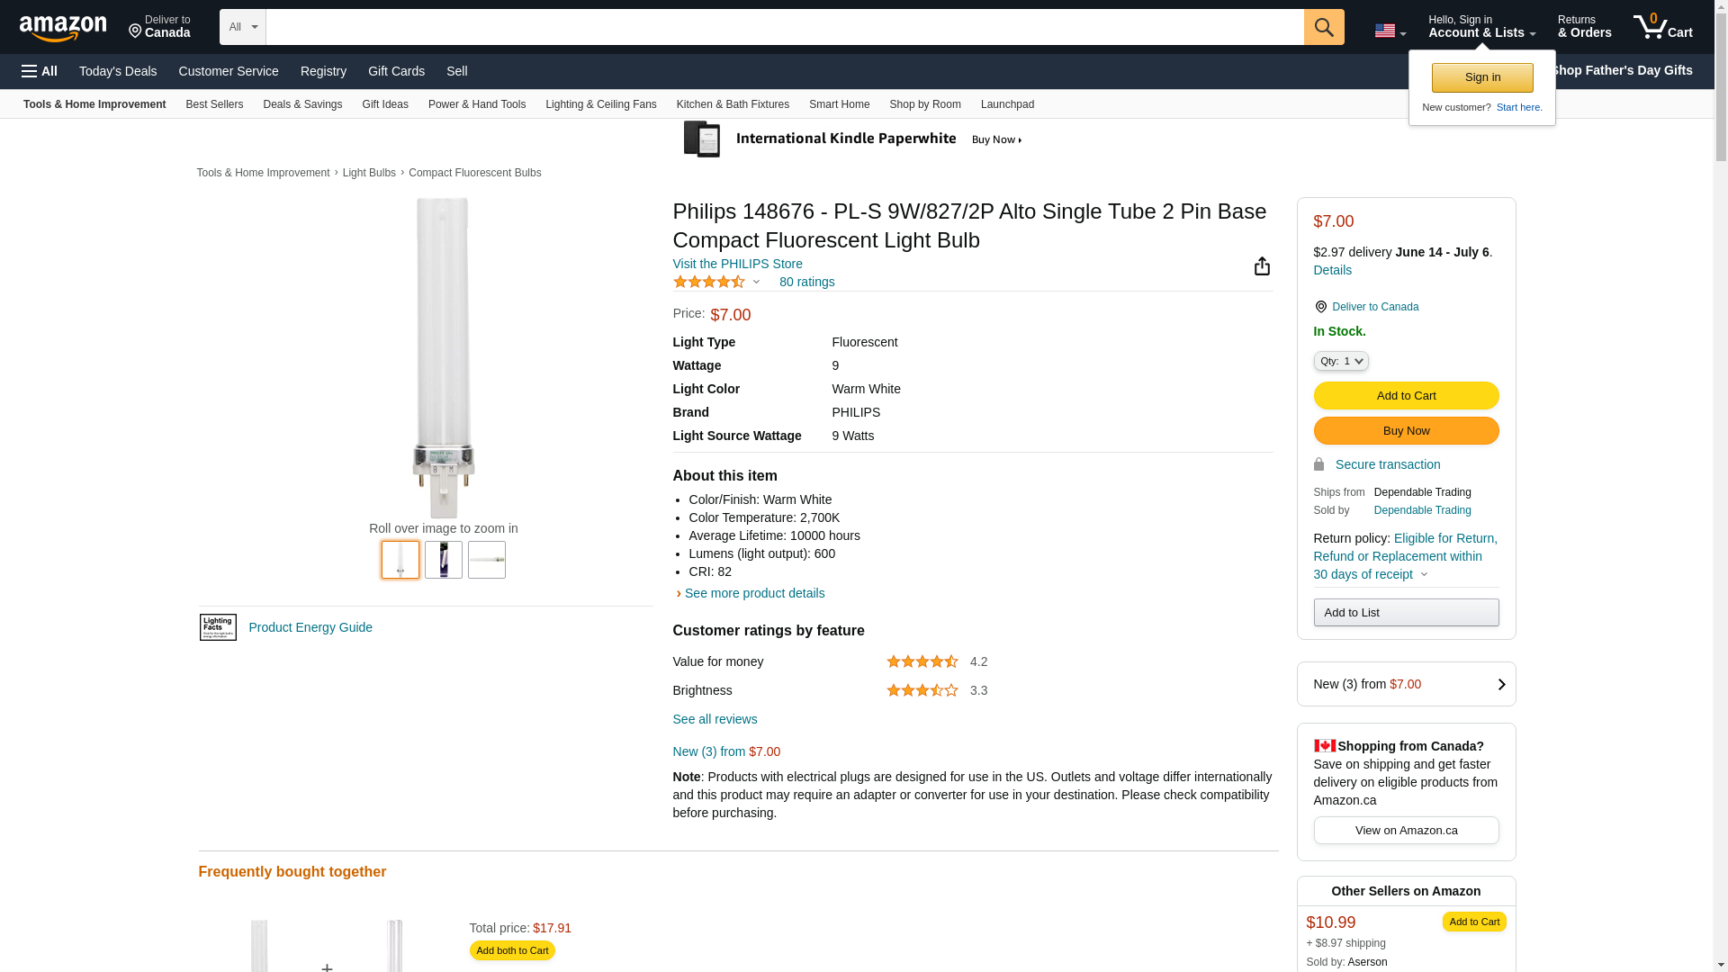Click the search magnifier button
The height and width of the screenshot is (972, 1728).
click(1323, 27)
